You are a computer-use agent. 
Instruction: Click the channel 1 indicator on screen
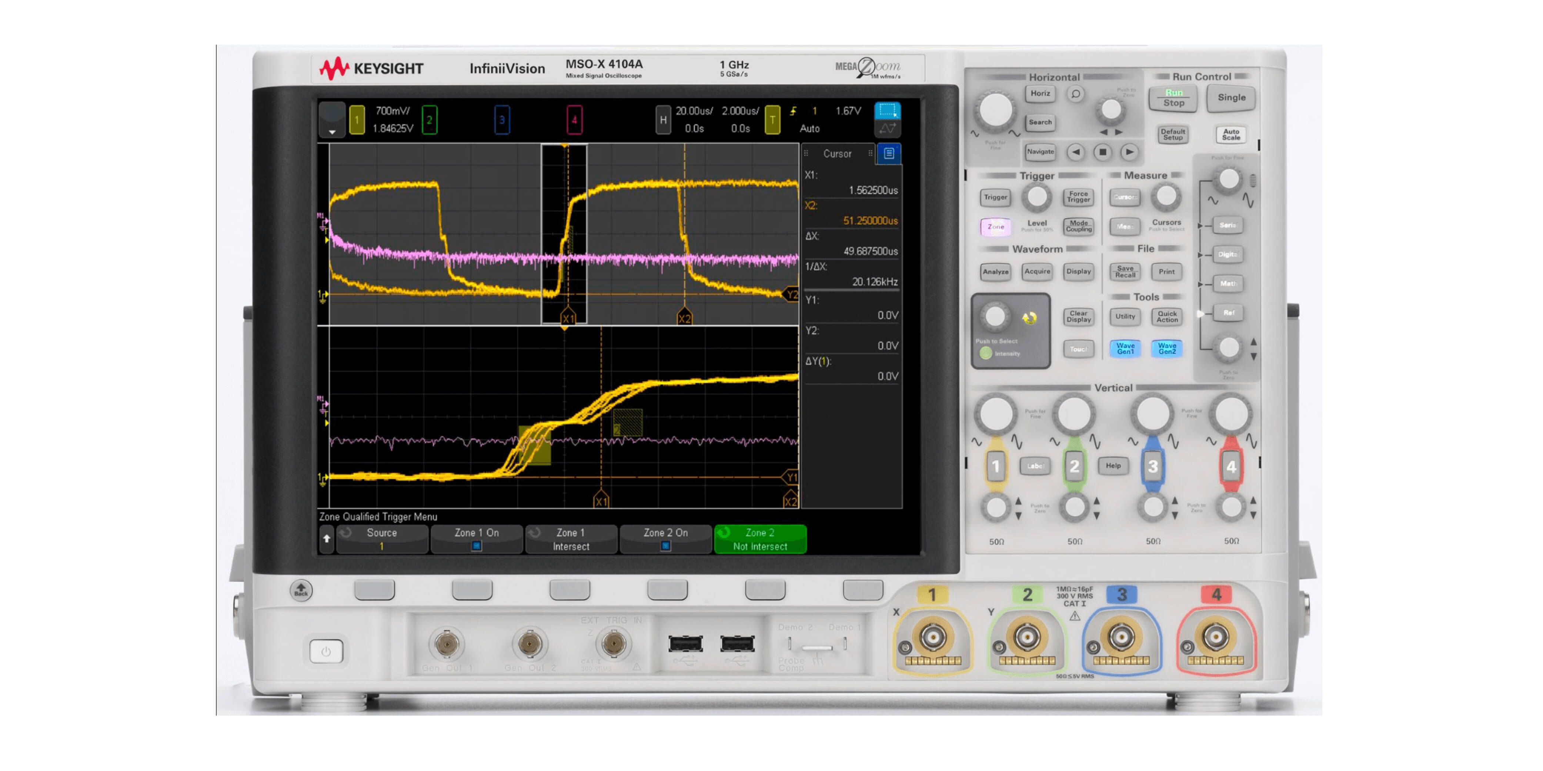click(356, 120)
